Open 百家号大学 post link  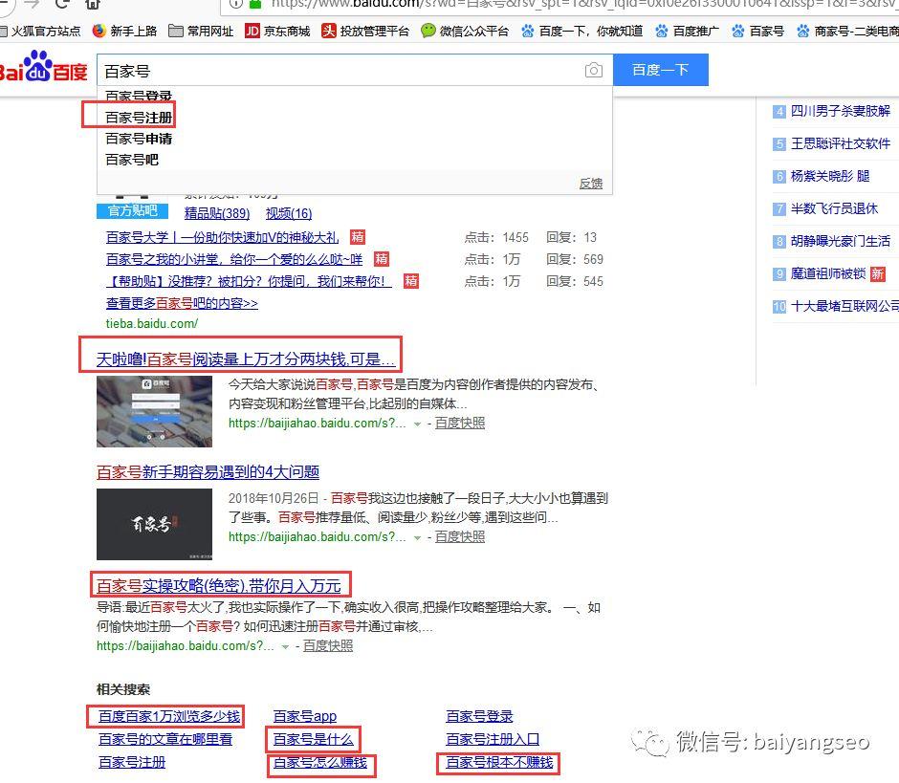click(x=223, y=237)
